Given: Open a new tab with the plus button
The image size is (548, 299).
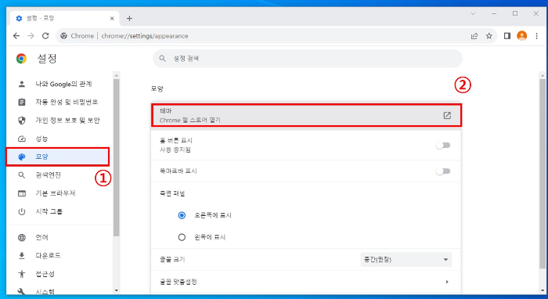Looking at the screenshot, I should (x=129, y=18).
